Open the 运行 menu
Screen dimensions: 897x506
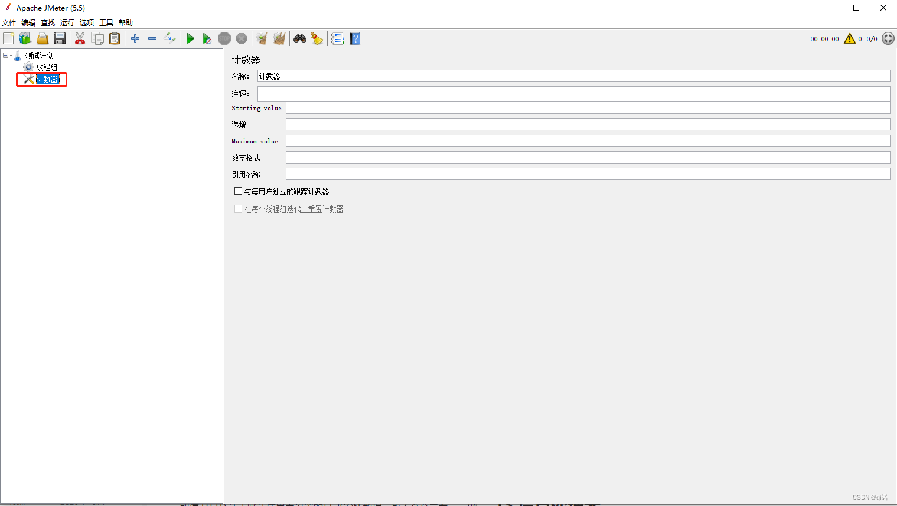coord(67,22)
